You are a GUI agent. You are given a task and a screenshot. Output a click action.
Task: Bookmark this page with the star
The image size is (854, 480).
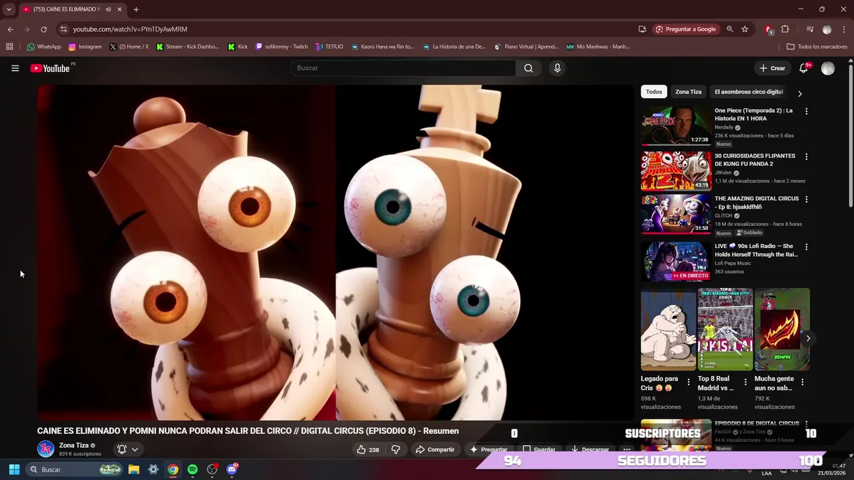(x=745, y=29)
